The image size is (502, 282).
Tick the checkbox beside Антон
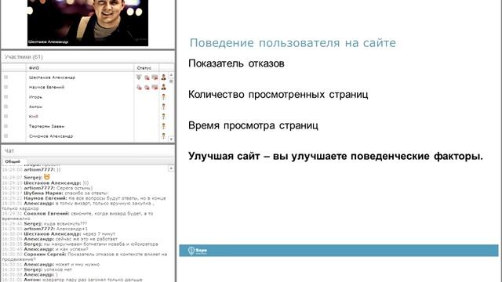pos(5,107)
